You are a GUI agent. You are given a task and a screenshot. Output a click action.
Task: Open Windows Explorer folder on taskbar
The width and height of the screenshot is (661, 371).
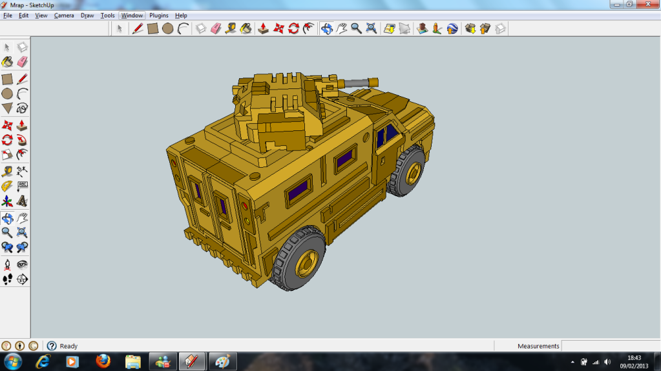click(x=133, y=362)
